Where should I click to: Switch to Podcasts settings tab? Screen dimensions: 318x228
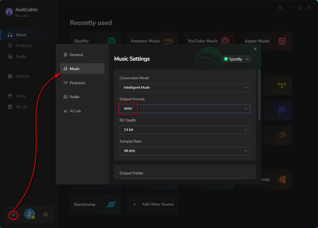82,83
